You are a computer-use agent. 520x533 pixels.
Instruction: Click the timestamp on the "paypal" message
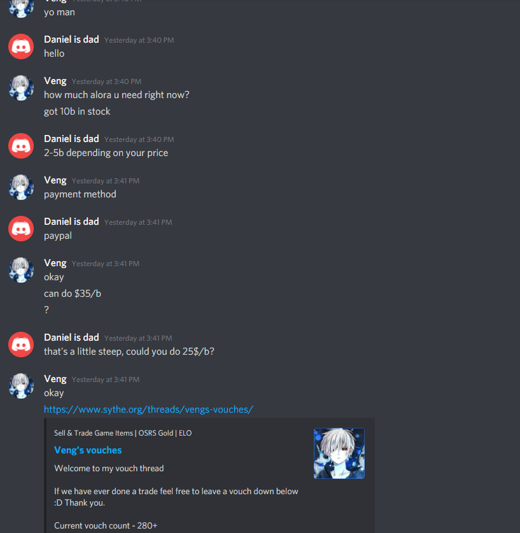pyautogui.click(x=138, y=222)
